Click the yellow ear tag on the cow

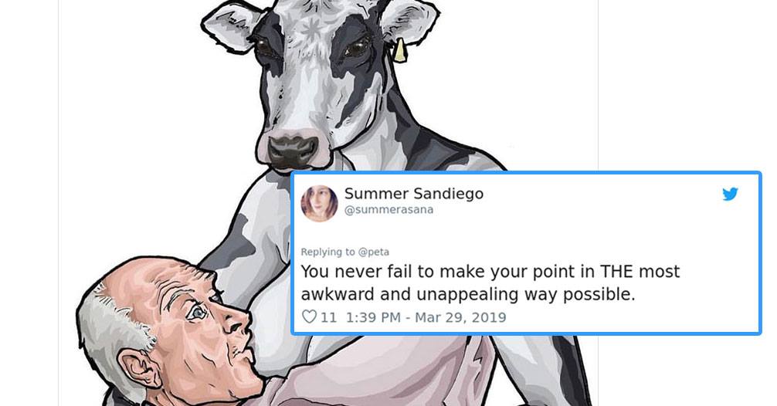[x=399, y=50]
